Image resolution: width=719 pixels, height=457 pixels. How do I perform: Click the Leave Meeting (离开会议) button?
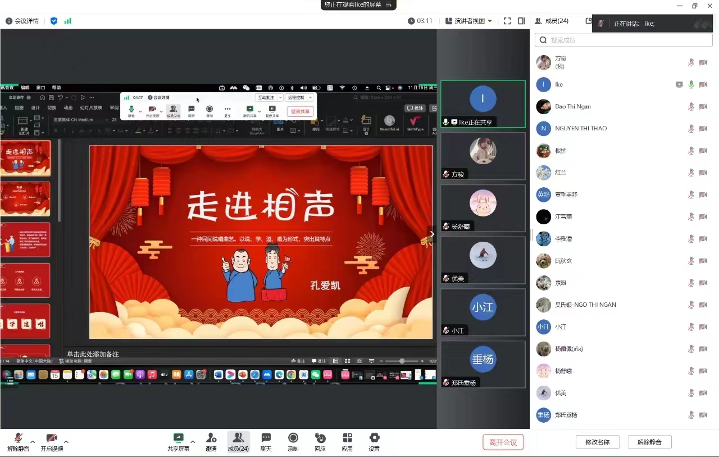pos(503,442)
